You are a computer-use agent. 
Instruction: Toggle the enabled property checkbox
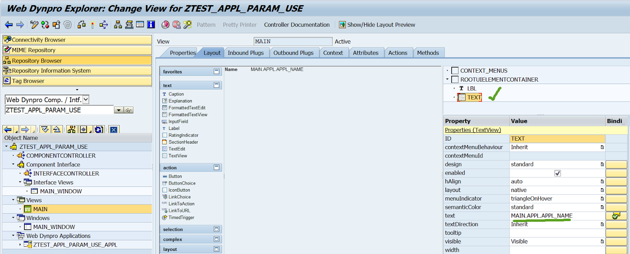tap(558, 173)
